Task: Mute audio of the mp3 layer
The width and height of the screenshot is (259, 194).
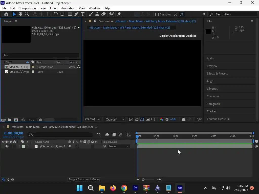Action: tap(7, 146)
